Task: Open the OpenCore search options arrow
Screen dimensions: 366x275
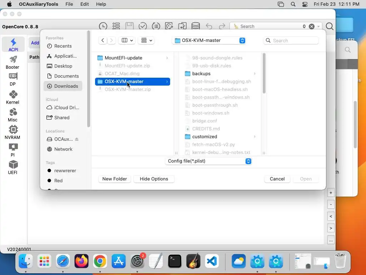Action: pyautogui.click(x=318, y=26)
